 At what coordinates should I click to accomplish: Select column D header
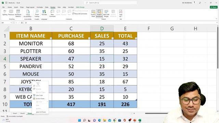click(x=102, y=28)
